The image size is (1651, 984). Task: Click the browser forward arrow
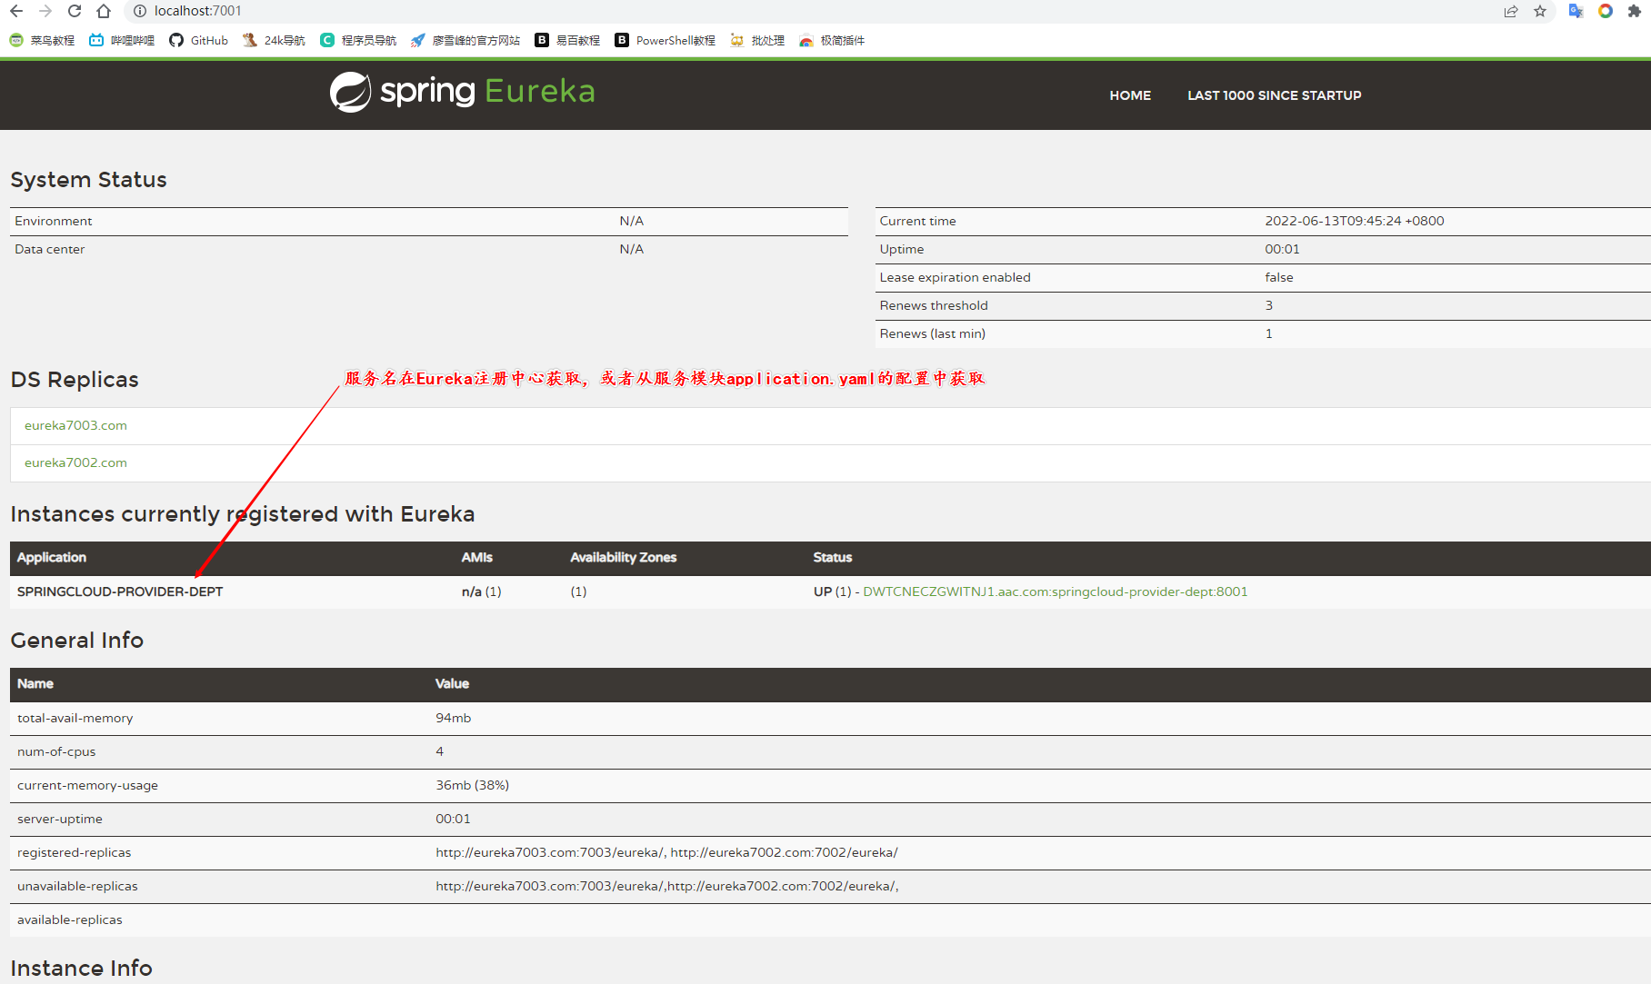point(45,11)
